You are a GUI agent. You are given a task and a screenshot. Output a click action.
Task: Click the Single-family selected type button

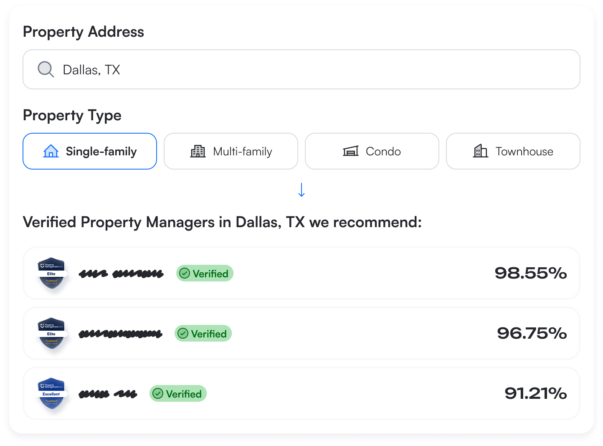[x=89, y=151]
